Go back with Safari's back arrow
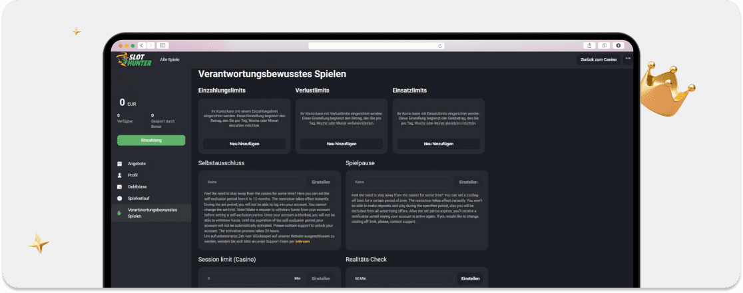Screen dimensions: 743x293 point(142,45)
